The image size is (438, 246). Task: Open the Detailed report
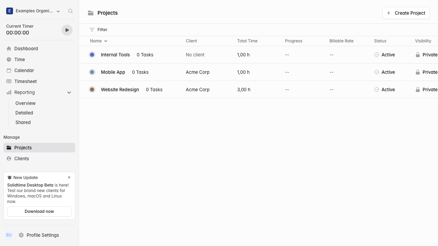24,113
